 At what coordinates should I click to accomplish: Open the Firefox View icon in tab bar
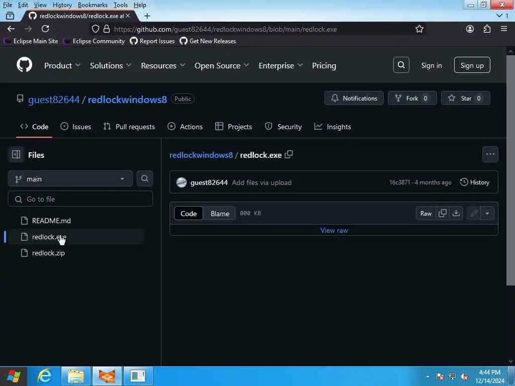10,16
